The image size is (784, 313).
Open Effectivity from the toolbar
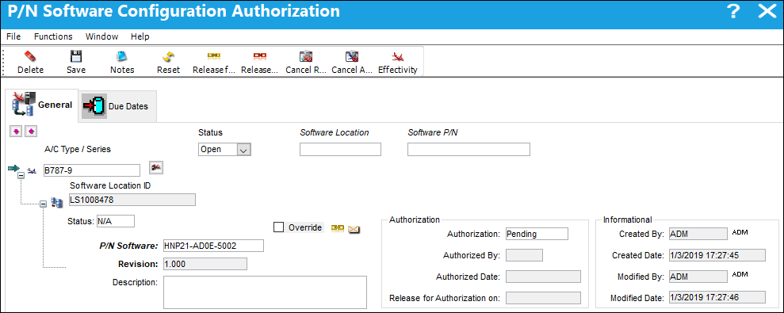click(397, 56)
